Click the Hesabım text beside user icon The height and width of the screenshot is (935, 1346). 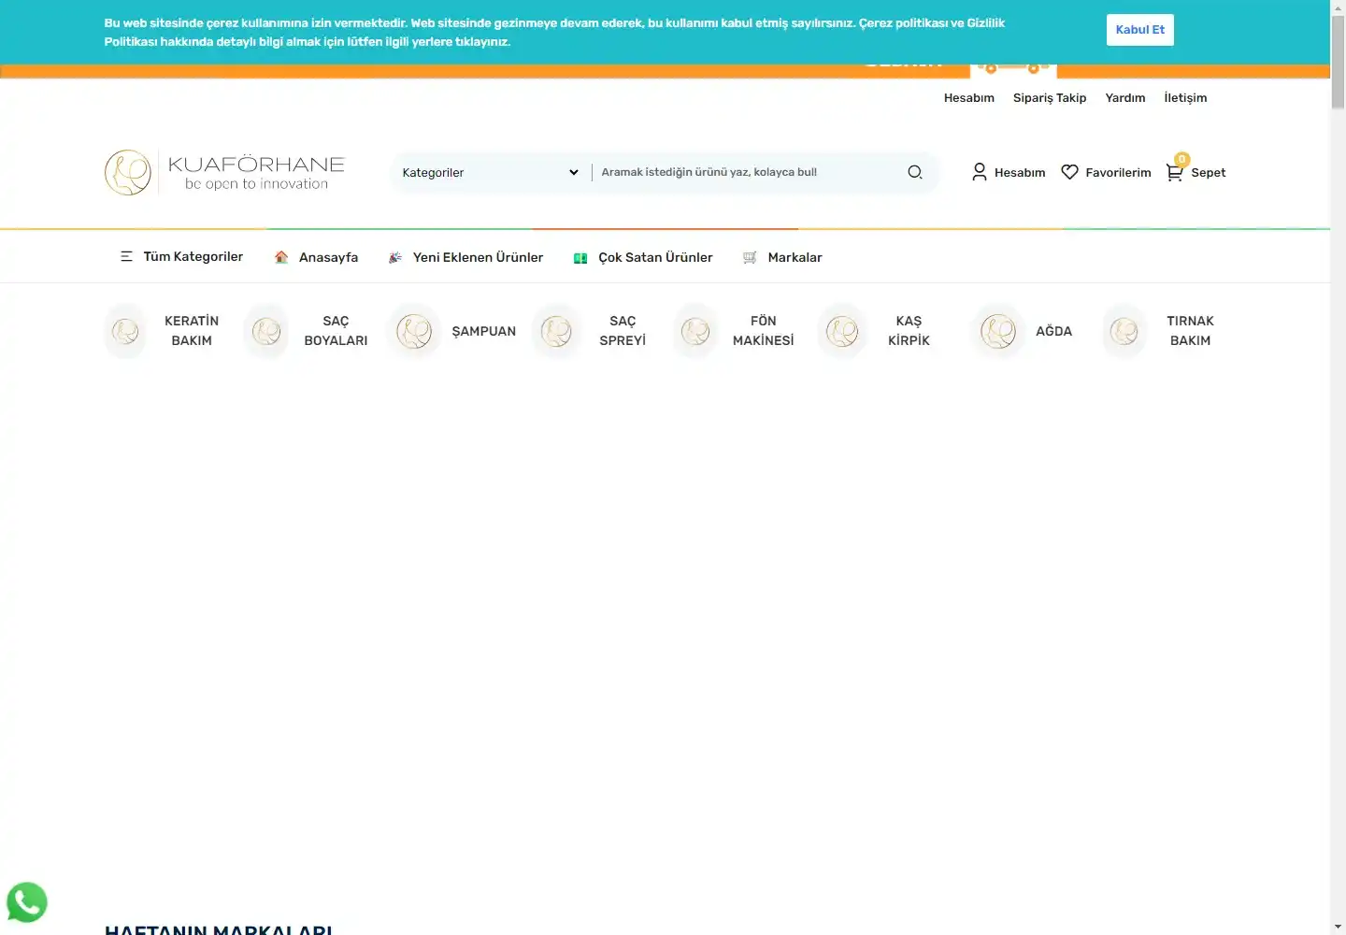coord(1020,173)
